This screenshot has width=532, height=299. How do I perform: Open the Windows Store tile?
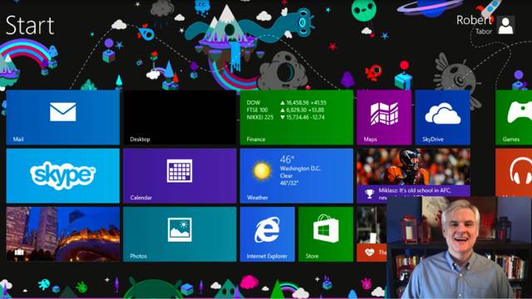[326, 234]
